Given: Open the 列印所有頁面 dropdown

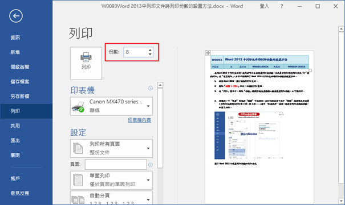Looking at the screenshot, I should pos(111,148).
